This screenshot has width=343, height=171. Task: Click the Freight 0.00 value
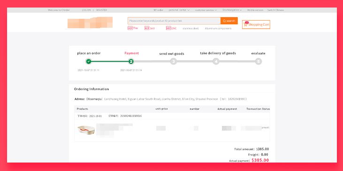pos(265,155)
